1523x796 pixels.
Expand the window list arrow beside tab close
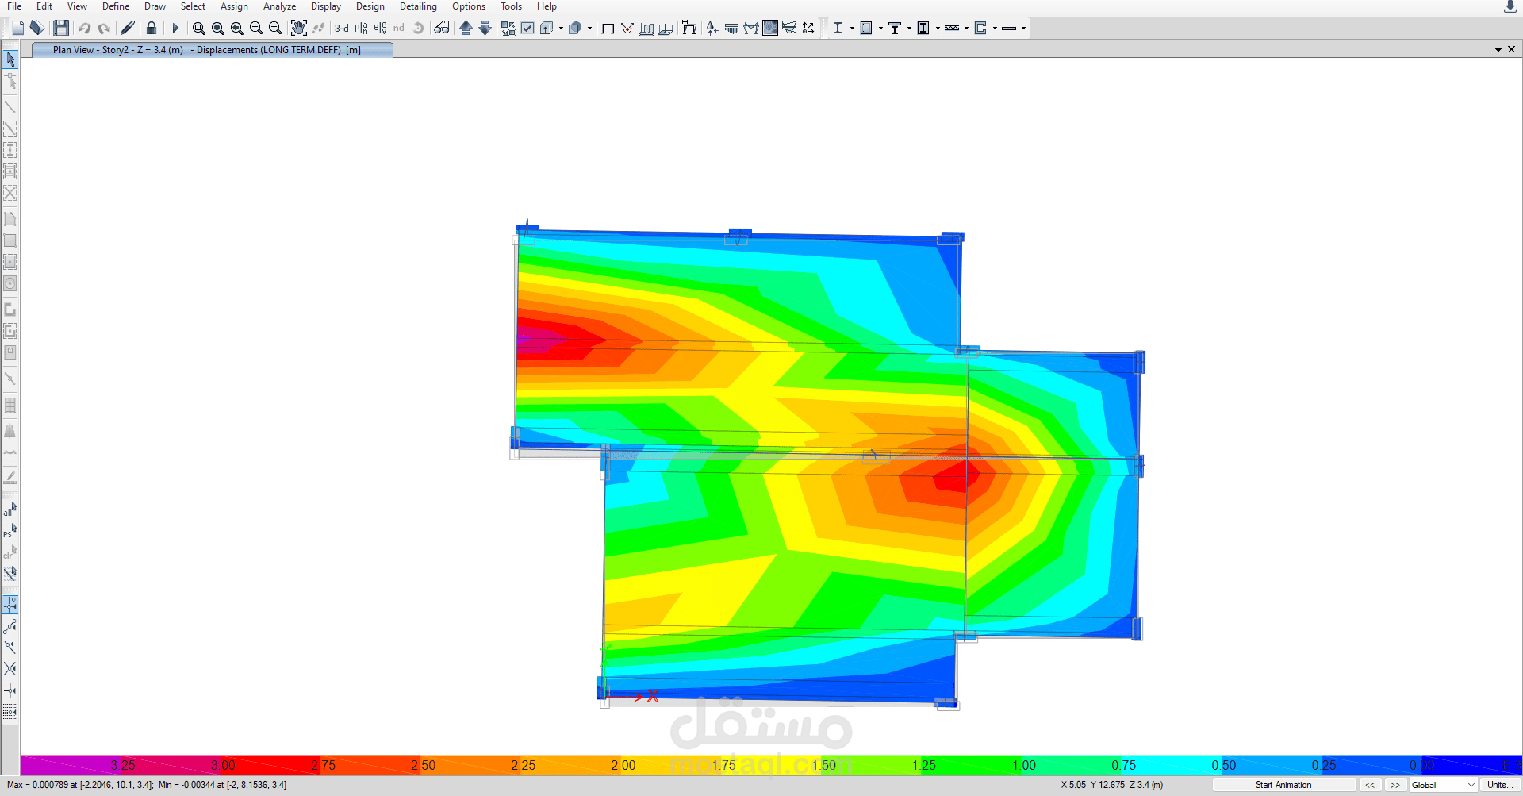point(1498,50)
